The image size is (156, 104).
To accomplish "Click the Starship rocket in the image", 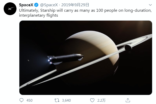I will coord(65,59).
